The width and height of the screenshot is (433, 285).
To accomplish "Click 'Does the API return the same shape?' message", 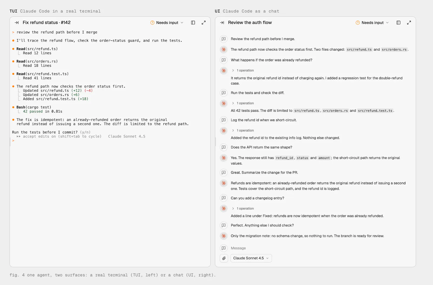I will point(261,147).
